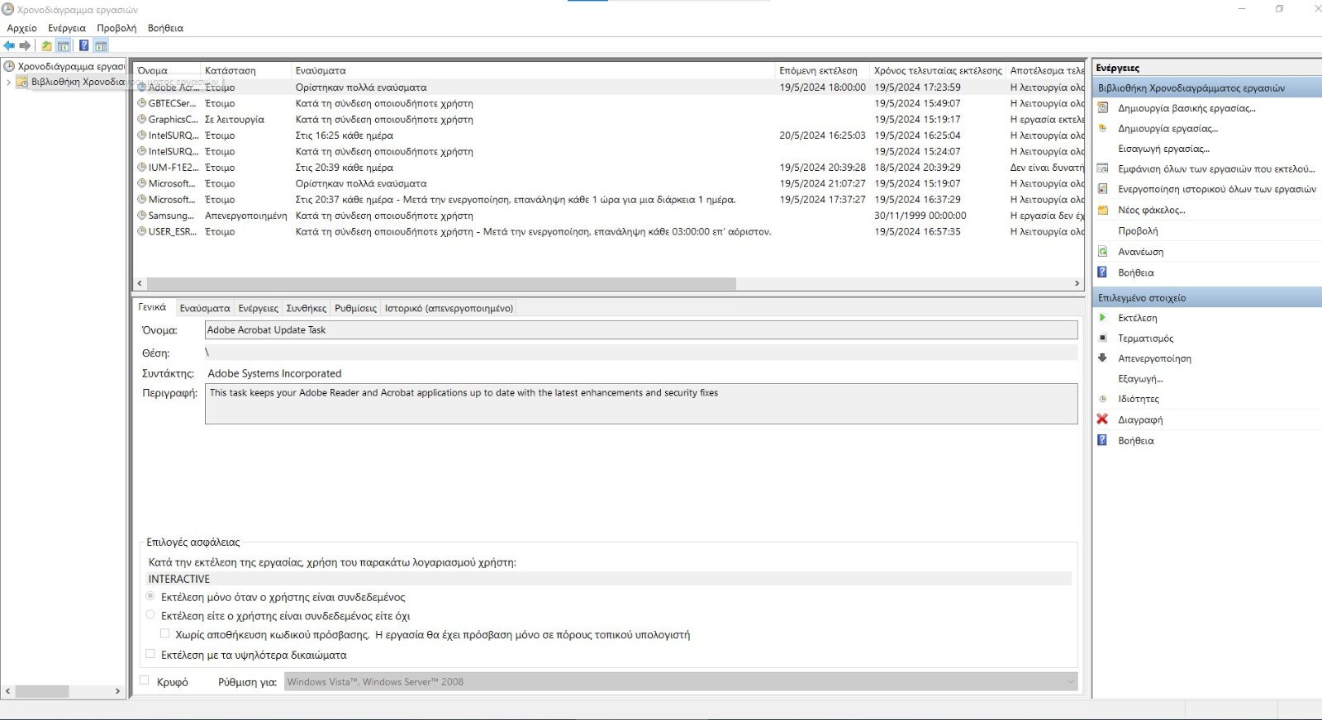Click the upper Βοήθεια help icon in actions
The width and height of the screenshot is (1322, 720).
[x=1102, y=272]
